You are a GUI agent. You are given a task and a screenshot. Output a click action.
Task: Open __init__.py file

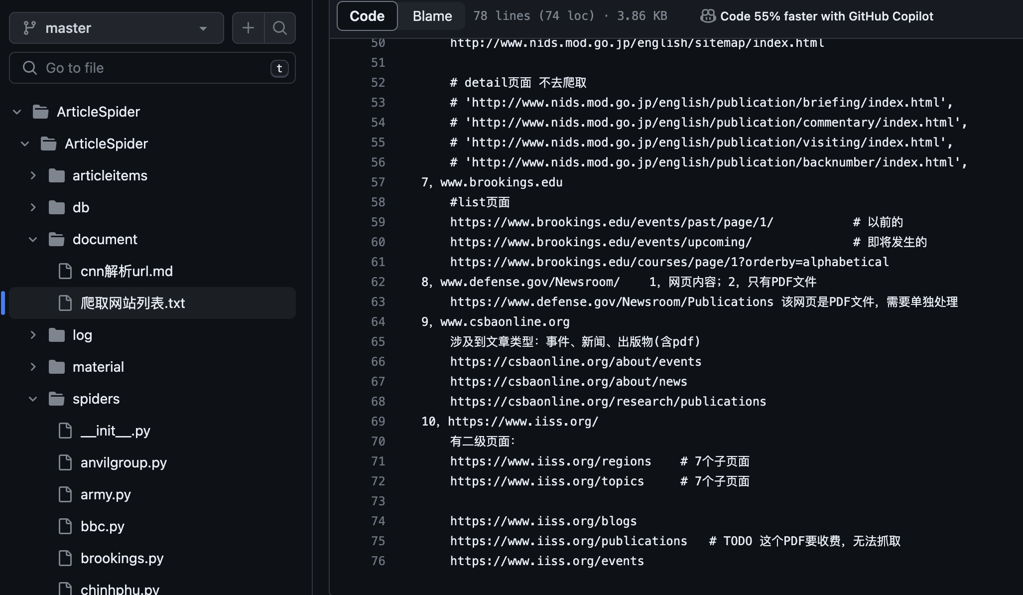tap(116, 431)
